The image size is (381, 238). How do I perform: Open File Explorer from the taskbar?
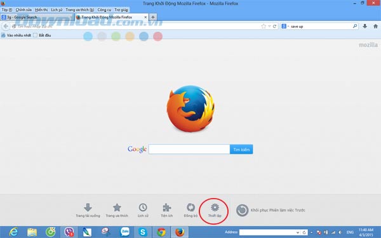(x=32, y=232)
